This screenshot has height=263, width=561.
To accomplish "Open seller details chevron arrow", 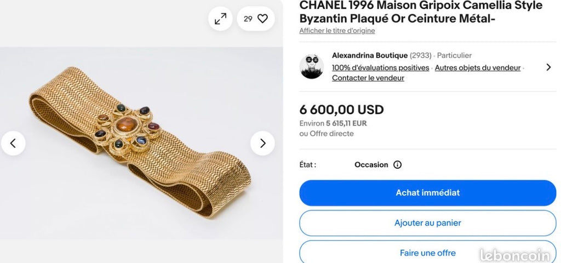I will pos(548,67).
